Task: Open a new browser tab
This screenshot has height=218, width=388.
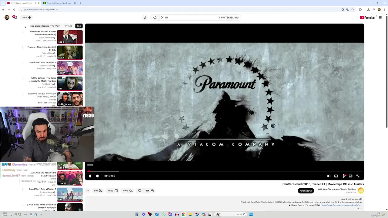Action: click(x=80, y=3)
